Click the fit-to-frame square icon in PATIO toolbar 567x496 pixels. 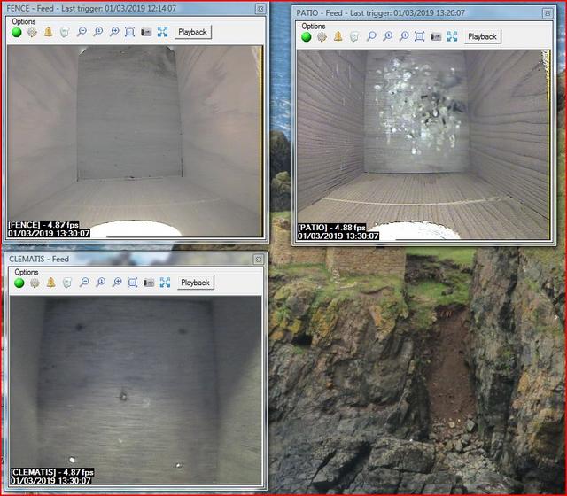pos(419,36)
